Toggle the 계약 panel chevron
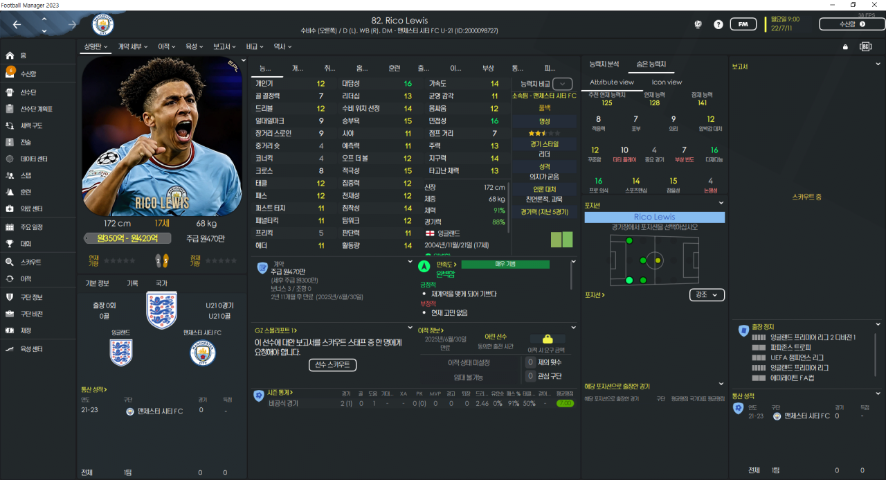 [410, 262]
